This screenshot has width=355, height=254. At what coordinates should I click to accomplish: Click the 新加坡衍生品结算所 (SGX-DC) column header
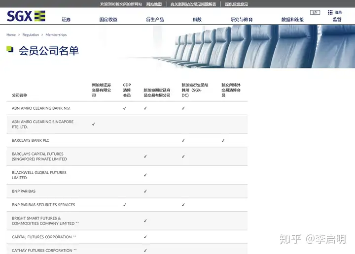[195, 90]
